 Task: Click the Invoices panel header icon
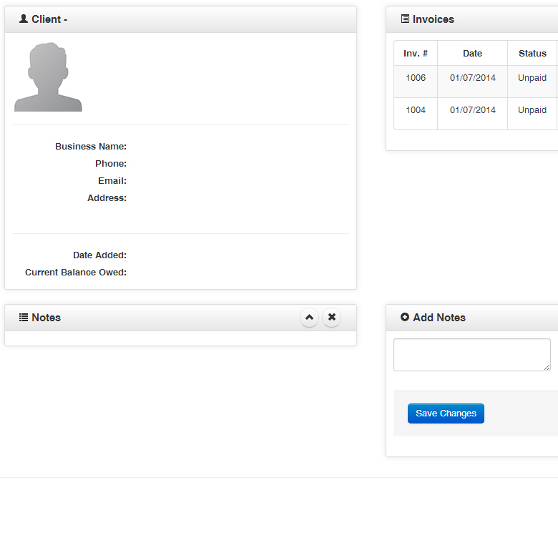coord(405,19)
